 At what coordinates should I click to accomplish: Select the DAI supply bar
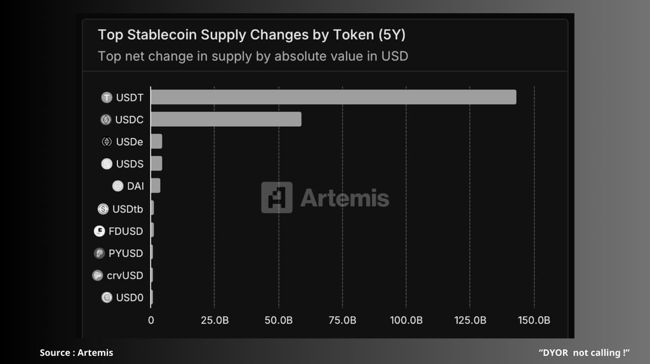pos(156,186)
